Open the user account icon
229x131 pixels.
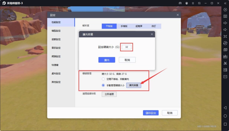point(187,3)
